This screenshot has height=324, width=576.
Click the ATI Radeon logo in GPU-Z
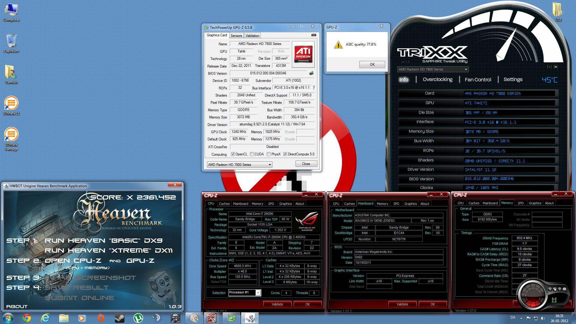(x=303, y=54)
